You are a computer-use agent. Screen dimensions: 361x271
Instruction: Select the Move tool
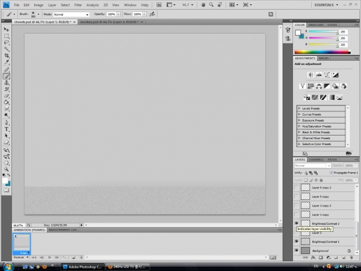coord(7,30)
